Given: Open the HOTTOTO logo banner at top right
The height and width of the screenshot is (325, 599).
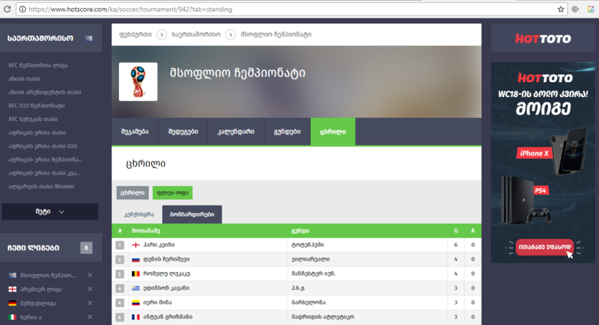Looking at the screenshot, I should (x=543, y=38).
